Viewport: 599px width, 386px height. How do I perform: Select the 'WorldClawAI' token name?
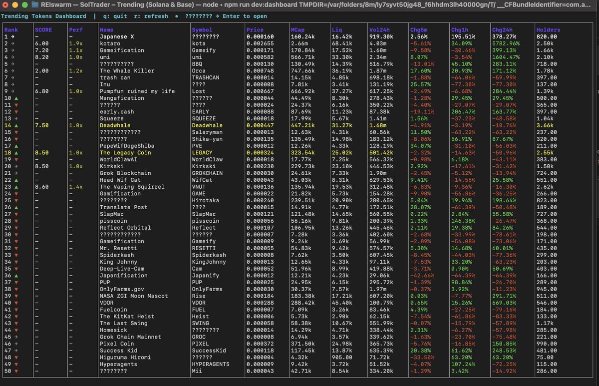coord(118,160)
